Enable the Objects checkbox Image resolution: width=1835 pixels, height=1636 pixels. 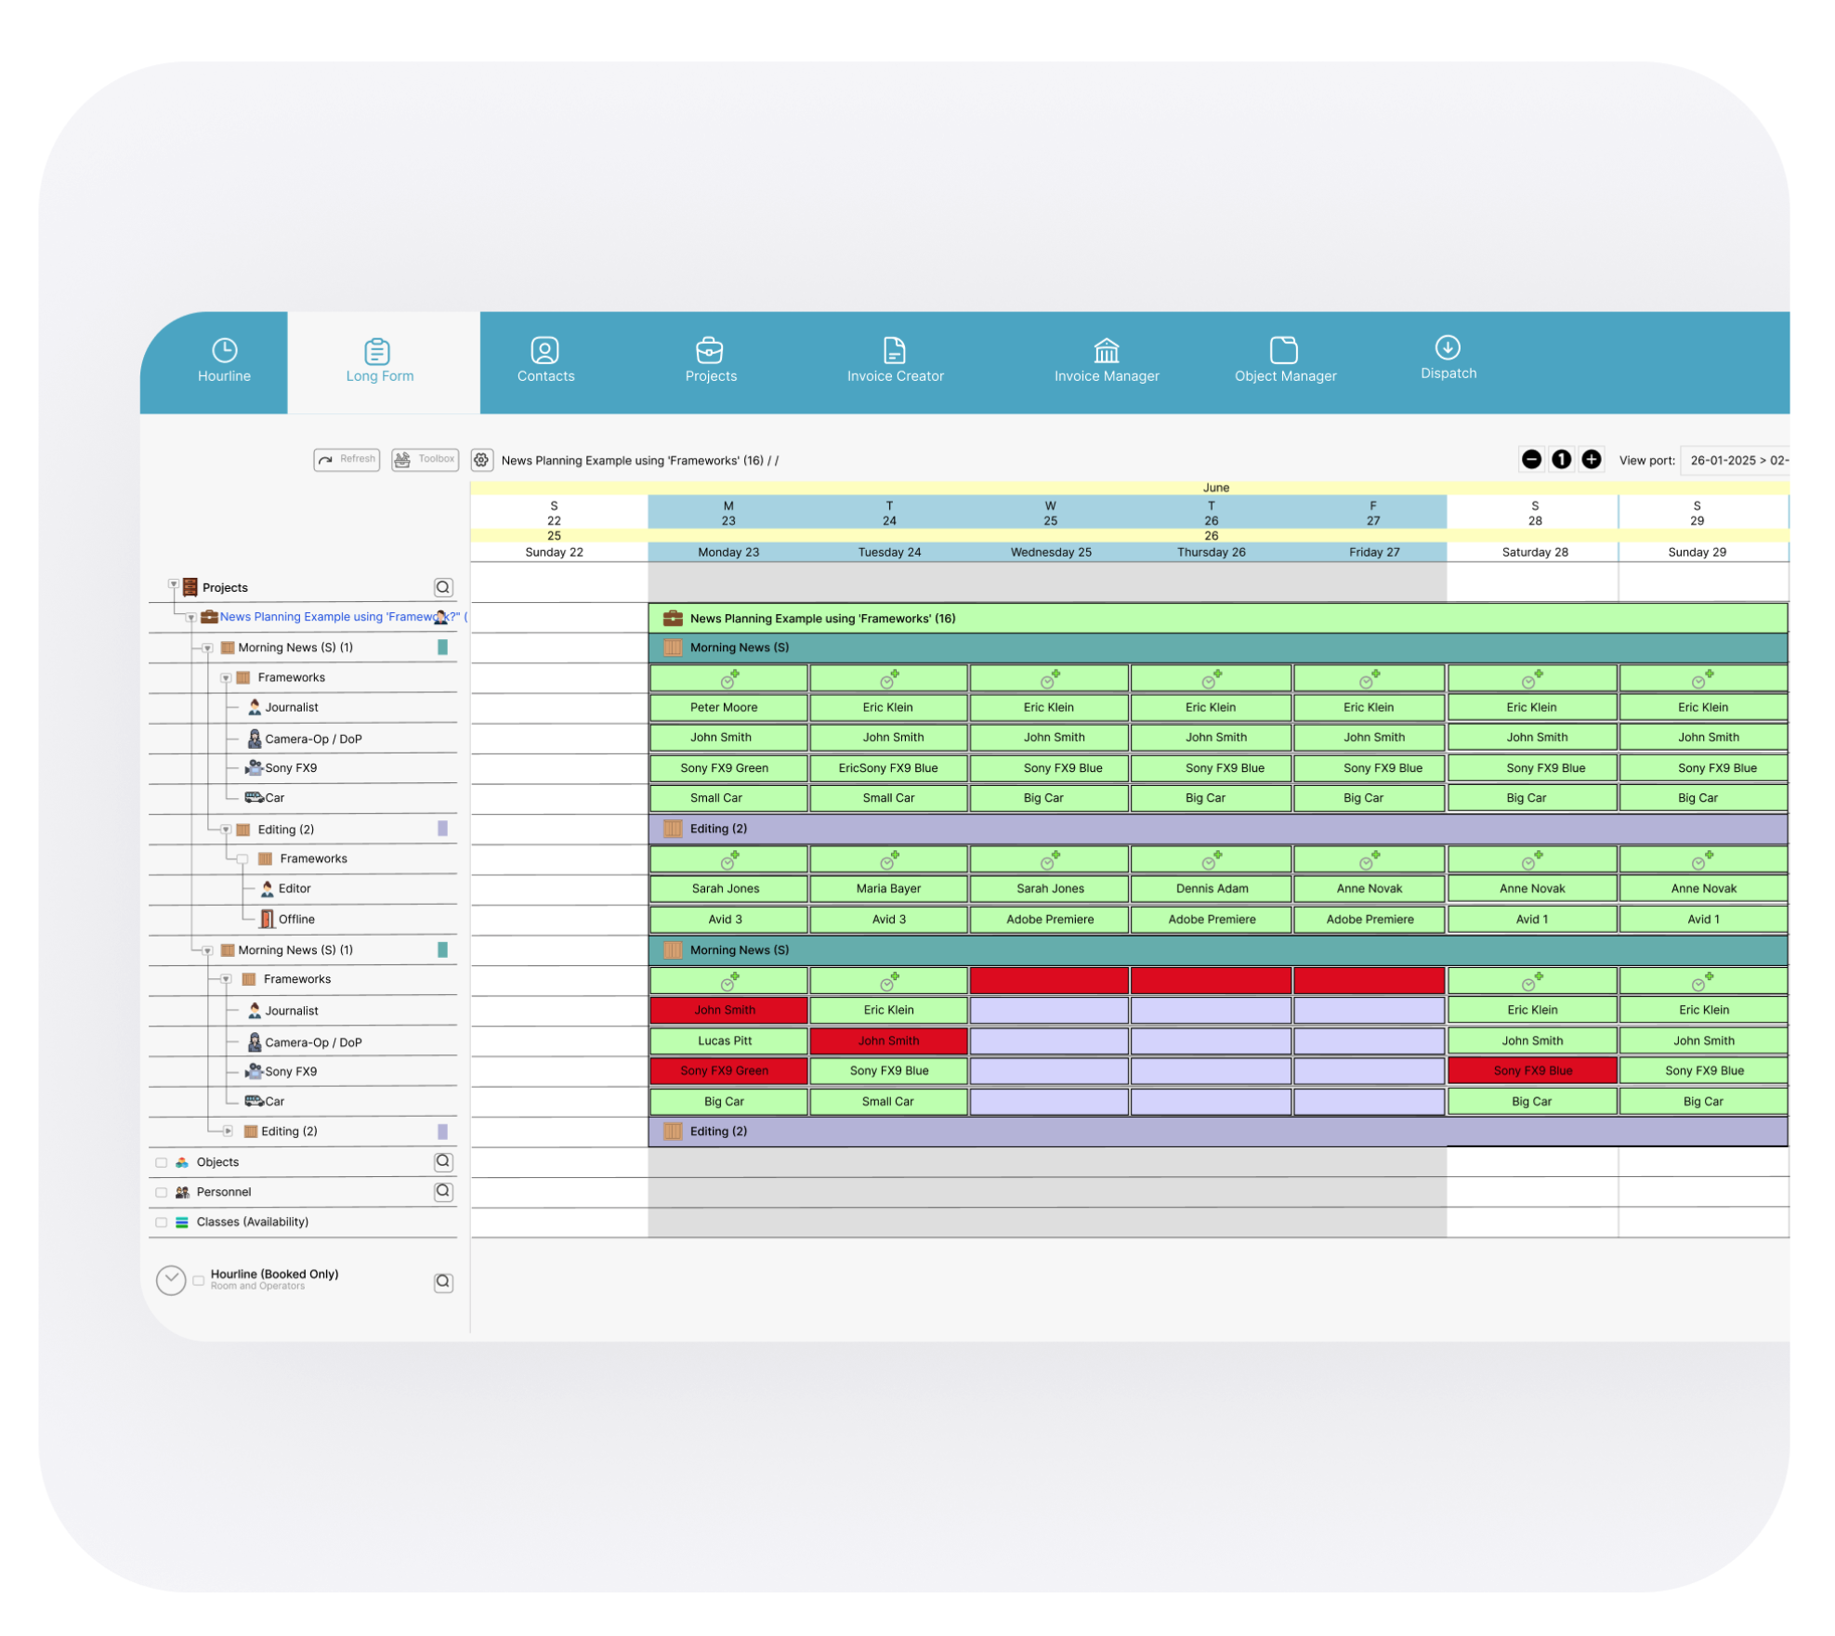162,1163
